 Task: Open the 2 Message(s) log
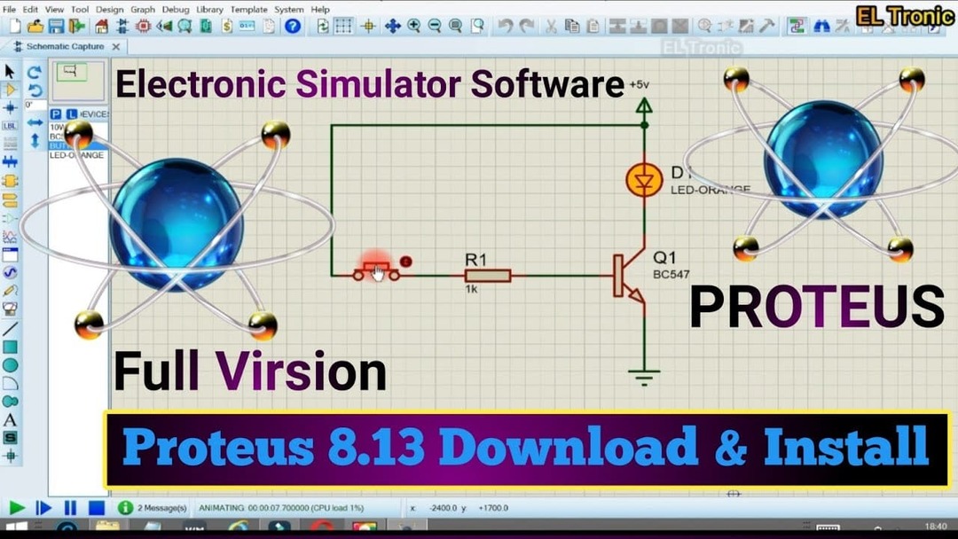click(x=153, y=508)
